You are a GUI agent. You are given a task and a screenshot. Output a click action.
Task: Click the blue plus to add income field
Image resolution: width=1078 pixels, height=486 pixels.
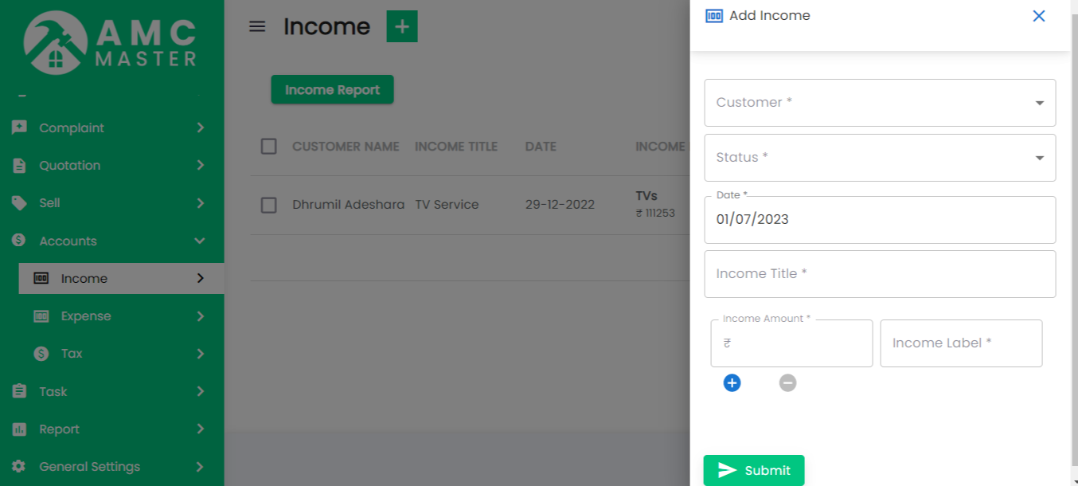point(732,382)
